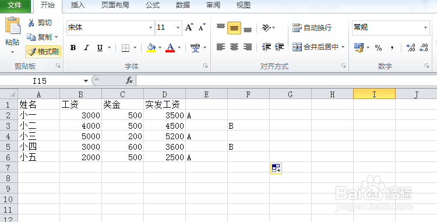Apply yellow fill color bucket

pos(151,48)
